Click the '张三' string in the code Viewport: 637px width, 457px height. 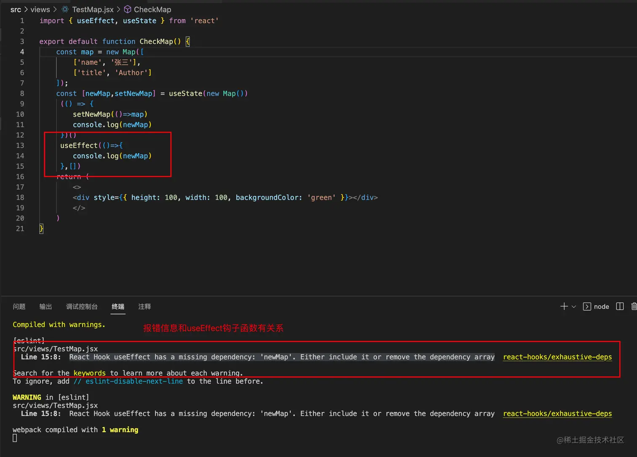[123, 62]
